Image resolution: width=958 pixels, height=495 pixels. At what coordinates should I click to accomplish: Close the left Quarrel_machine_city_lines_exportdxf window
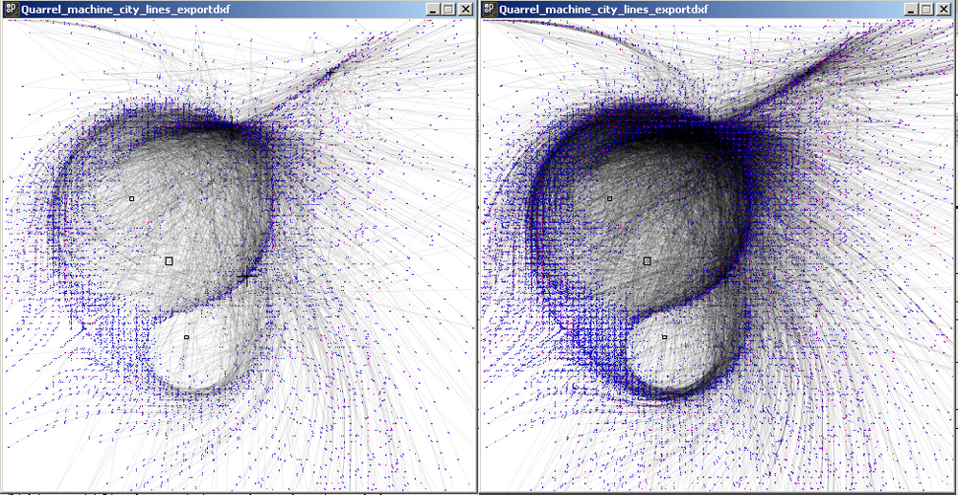click(x=466, y=10)
